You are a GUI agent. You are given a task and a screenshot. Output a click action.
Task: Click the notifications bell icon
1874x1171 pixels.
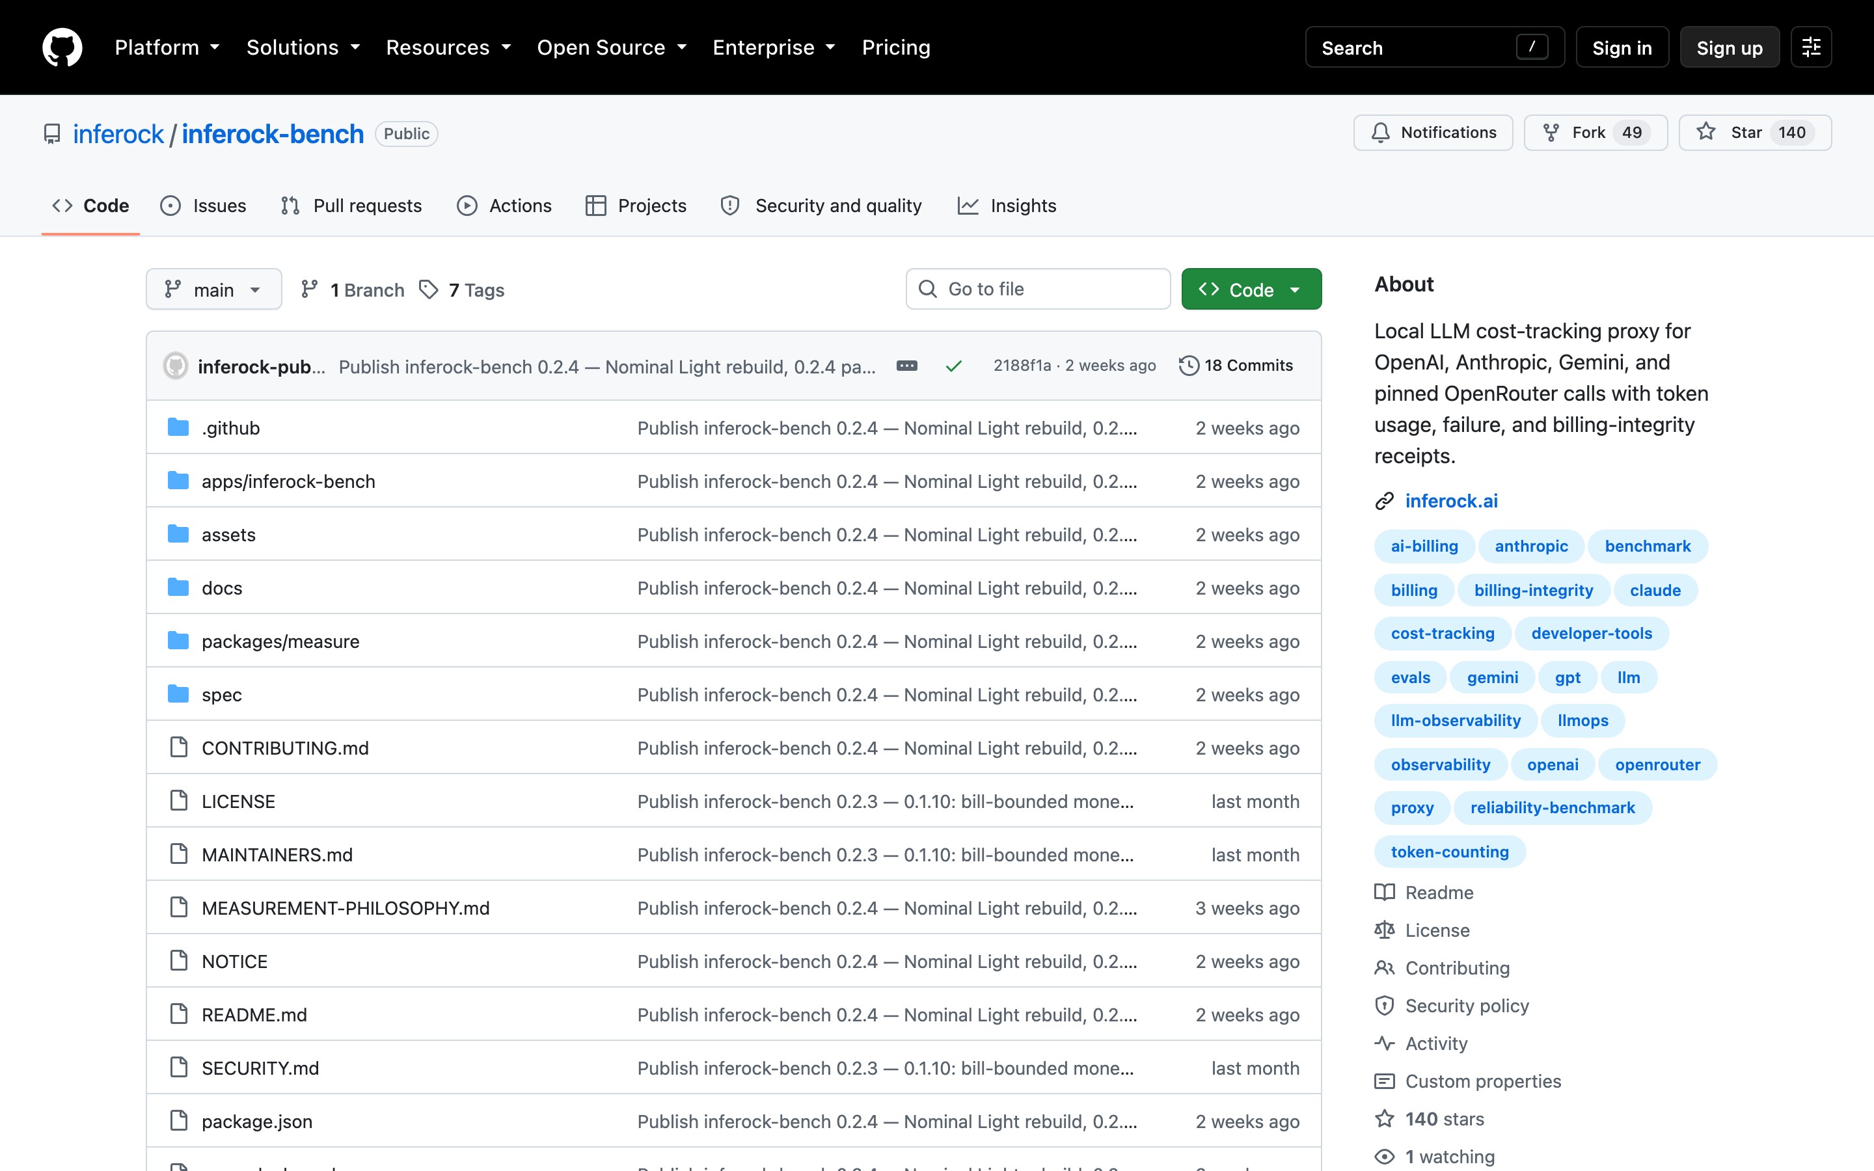(1380, 133)
